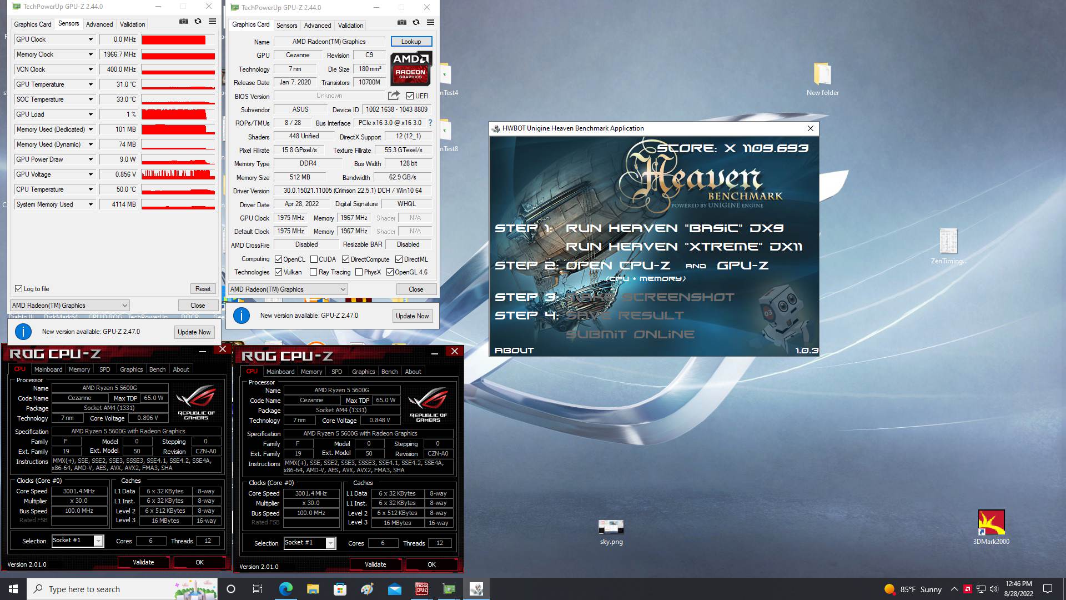Switch to Advanced tab in Sensors window
Image resolution: width=1066 pixels, height=600 pixels.
(99, 24)
